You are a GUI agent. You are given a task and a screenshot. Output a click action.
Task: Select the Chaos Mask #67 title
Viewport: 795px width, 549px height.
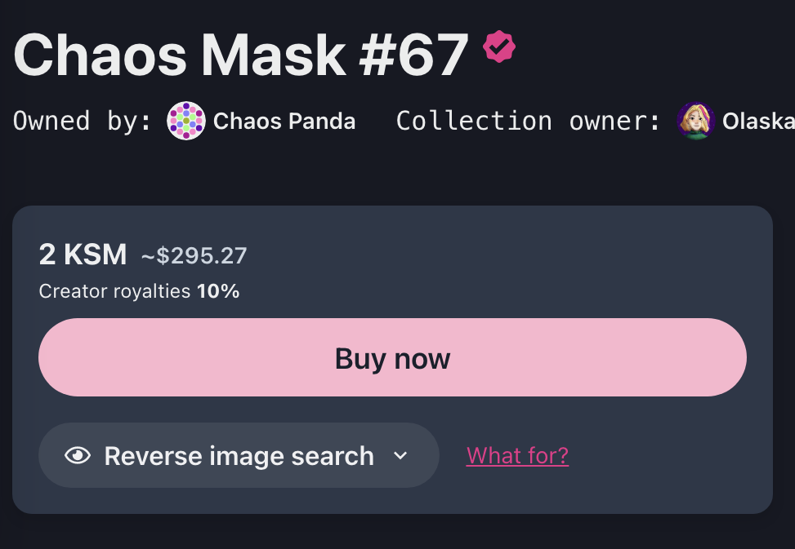(241, 55)
